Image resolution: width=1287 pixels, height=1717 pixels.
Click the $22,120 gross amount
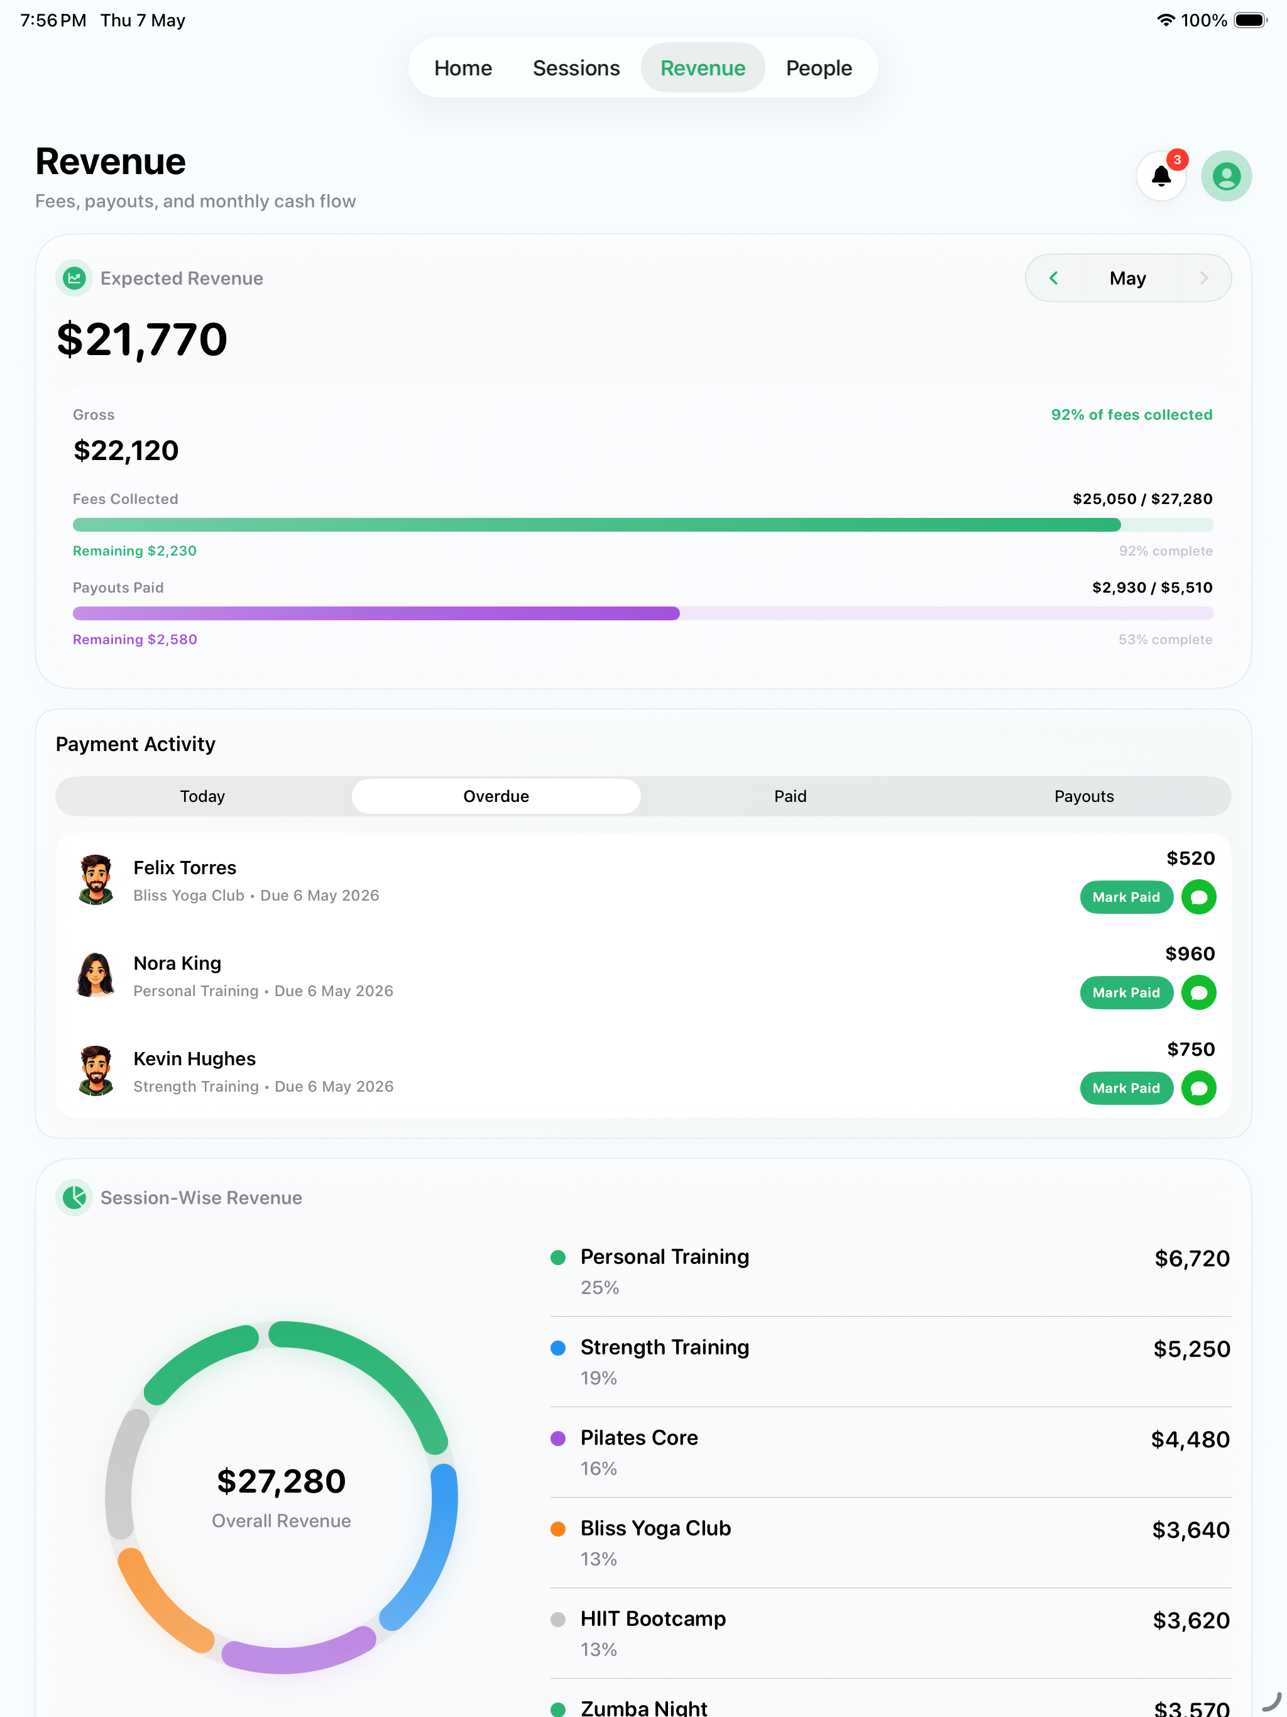[x=126, y=450]
